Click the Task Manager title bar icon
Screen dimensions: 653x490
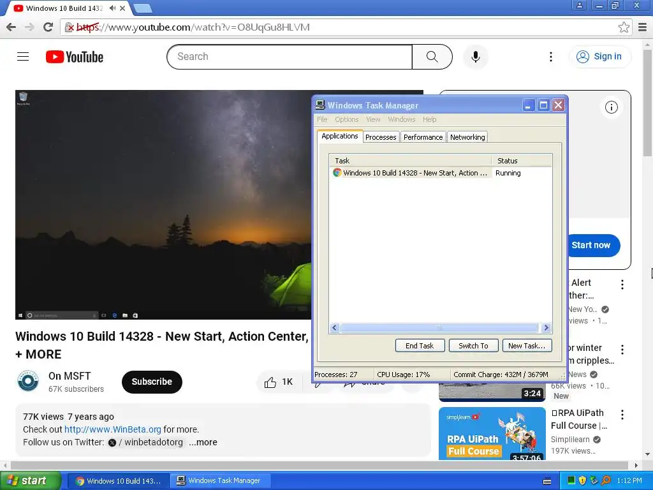pyautogui.click(x=320, y=105)
